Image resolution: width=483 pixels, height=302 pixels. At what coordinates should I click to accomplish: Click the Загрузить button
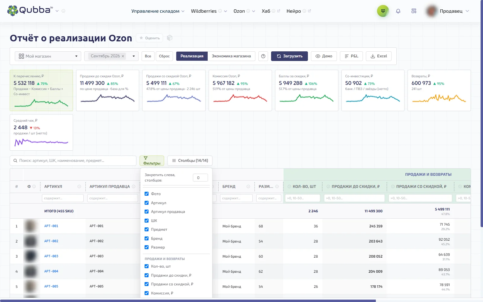289,56
